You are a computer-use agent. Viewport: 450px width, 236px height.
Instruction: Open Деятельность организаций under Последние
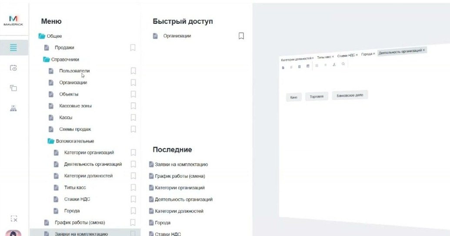click(x=183, y=200)
